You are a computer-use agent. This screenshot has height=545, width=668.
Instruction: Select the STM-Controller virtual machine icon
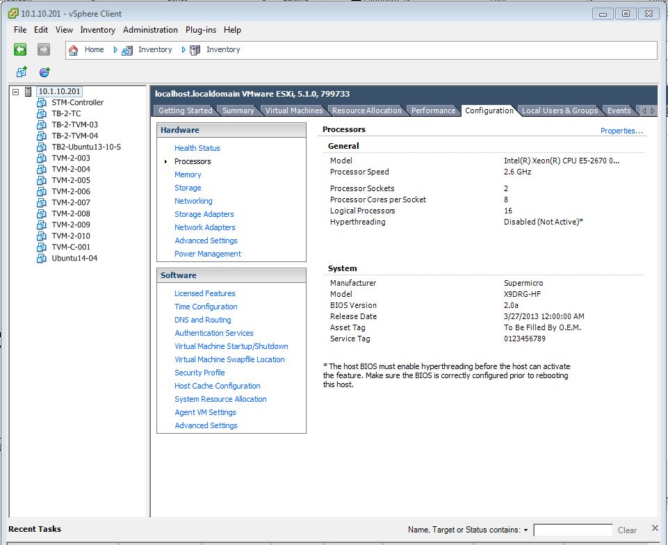point(42,103)
